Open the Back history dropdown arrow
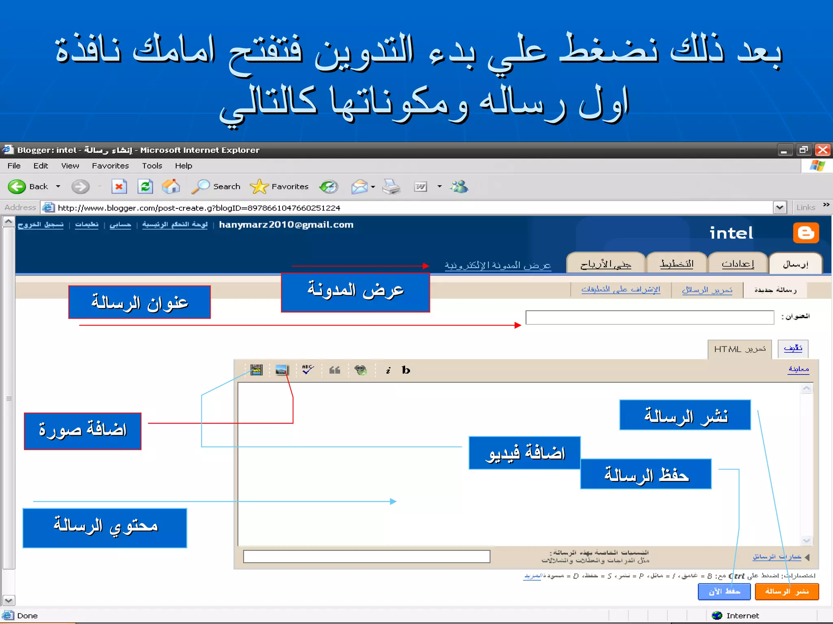The width and height of the screenshot is (833, 624). pos(58,186)
